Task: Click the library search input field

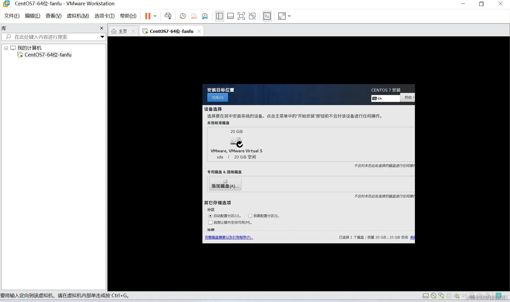Action: 53,37
